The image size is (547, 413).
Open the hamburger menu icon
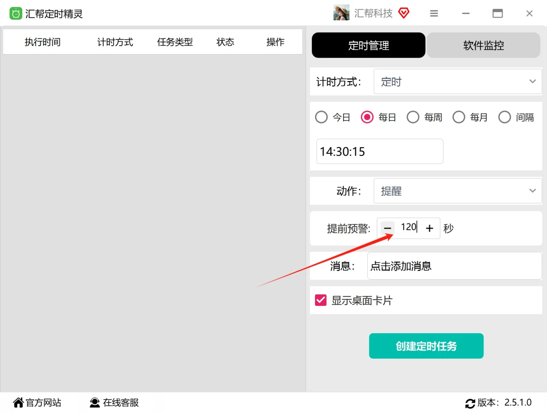tap(434, 13)
